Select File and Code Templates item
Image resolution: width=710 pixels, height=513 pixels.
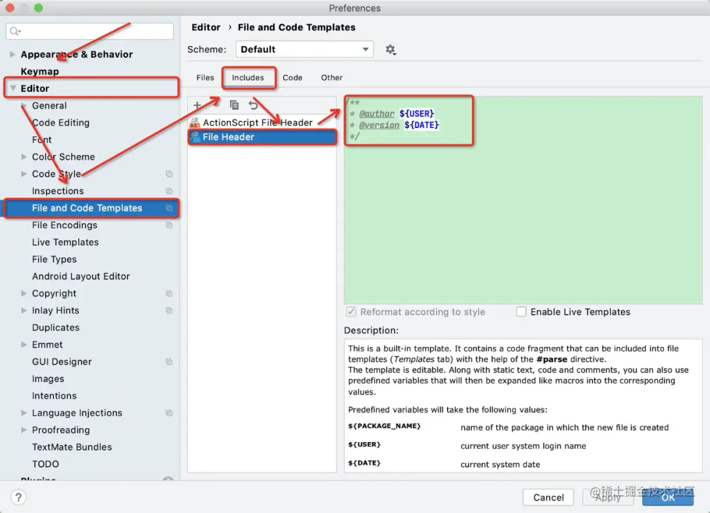click(91, 208)
